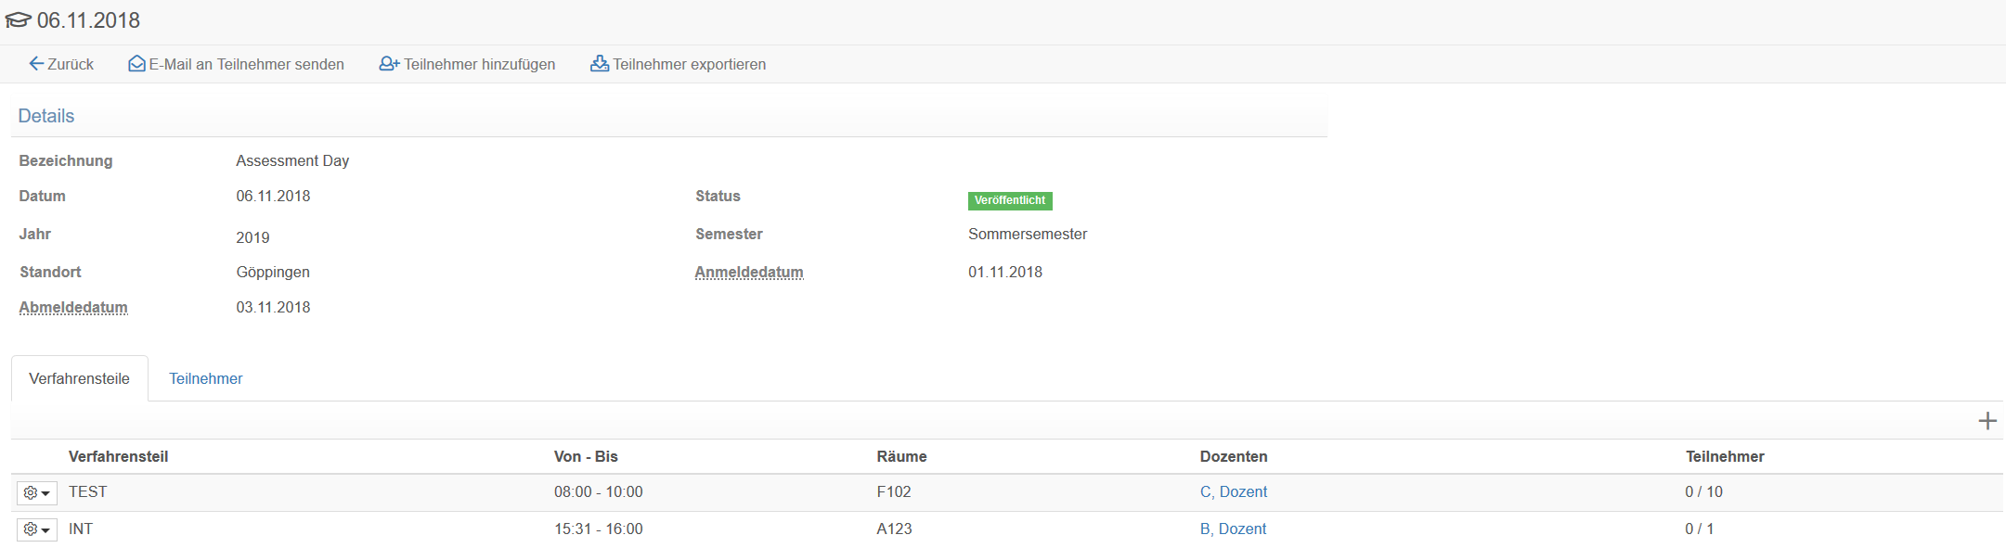Image resolution: width=2006 pixels, height=548 pixels.
Task: Open the C, Dozent lecturer link
Action: click(x=1234, y=491)
